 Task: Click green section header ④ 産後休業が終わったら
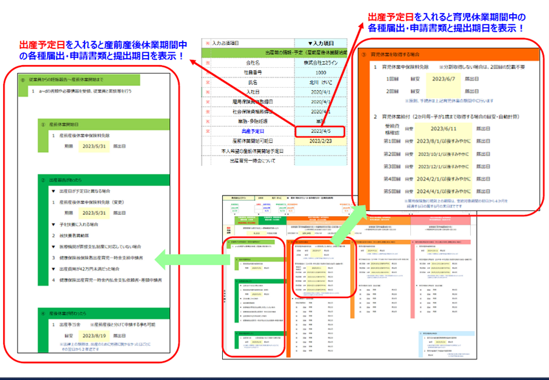pos(103,314)
